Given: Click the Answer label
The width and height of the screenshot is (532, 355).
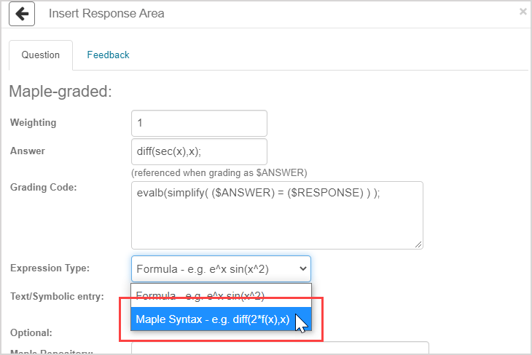Looking at the screenshot, I should [x=27, y=151].
